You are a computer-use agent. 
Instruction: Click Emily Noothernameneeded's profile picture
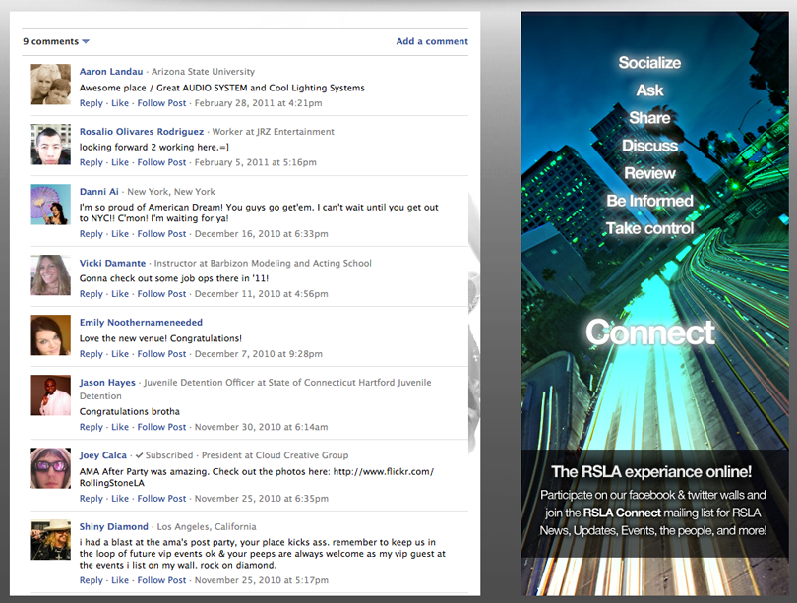[x=49, y=335]
